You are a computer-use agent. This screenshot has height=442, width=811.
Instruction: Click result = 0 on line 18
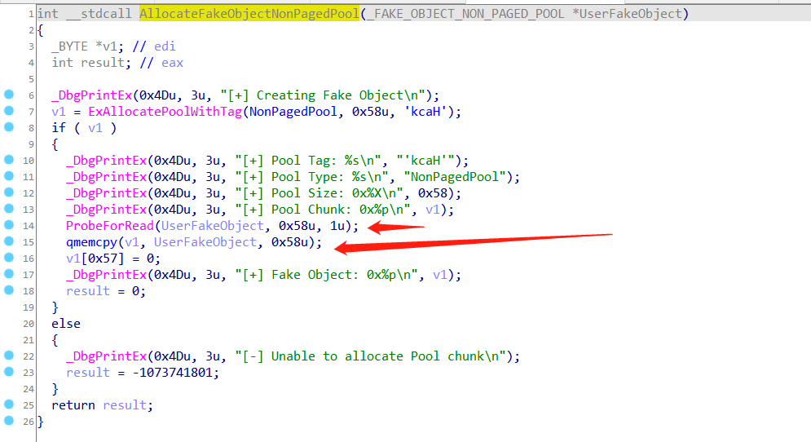106,291
